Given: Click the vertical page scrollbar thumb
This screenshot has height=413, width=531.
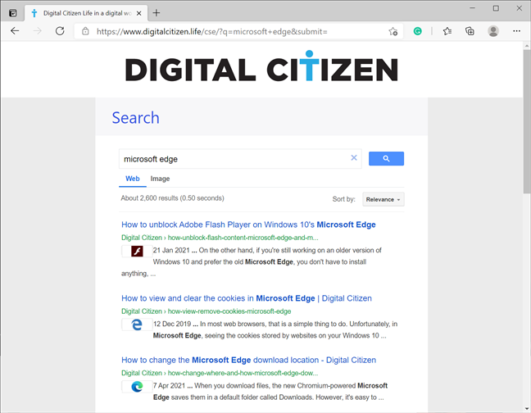Looking at the screenshot, I should coord(527,121).
